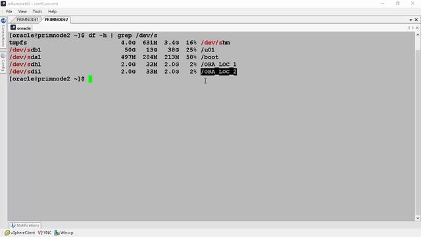Click the Notifications info icon
This screenshot has width=421, height=237.
12,225
